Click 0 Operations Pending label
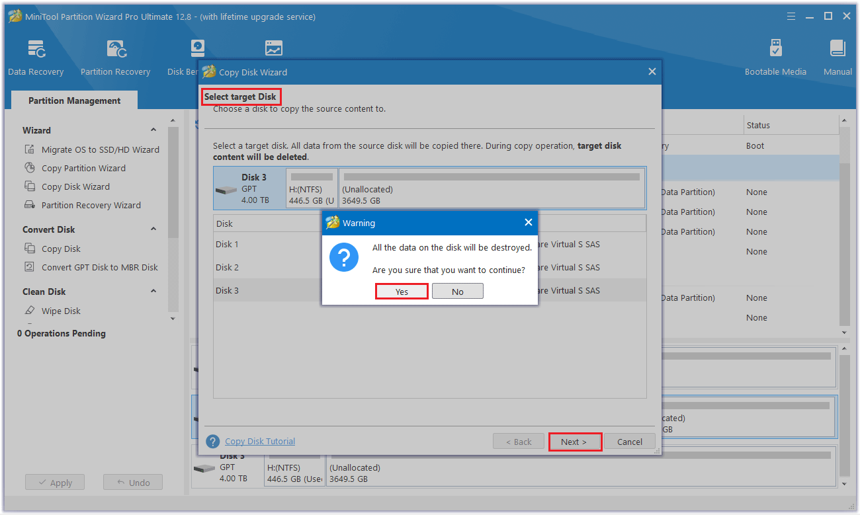This screenshot has width=860, height=515. point(62,333)
